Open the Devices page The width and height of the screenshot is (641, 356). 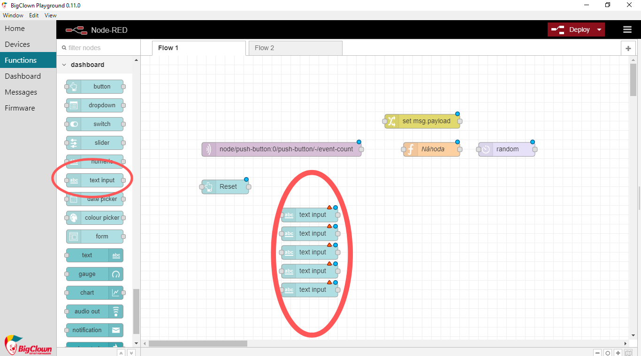pos(28,44)
